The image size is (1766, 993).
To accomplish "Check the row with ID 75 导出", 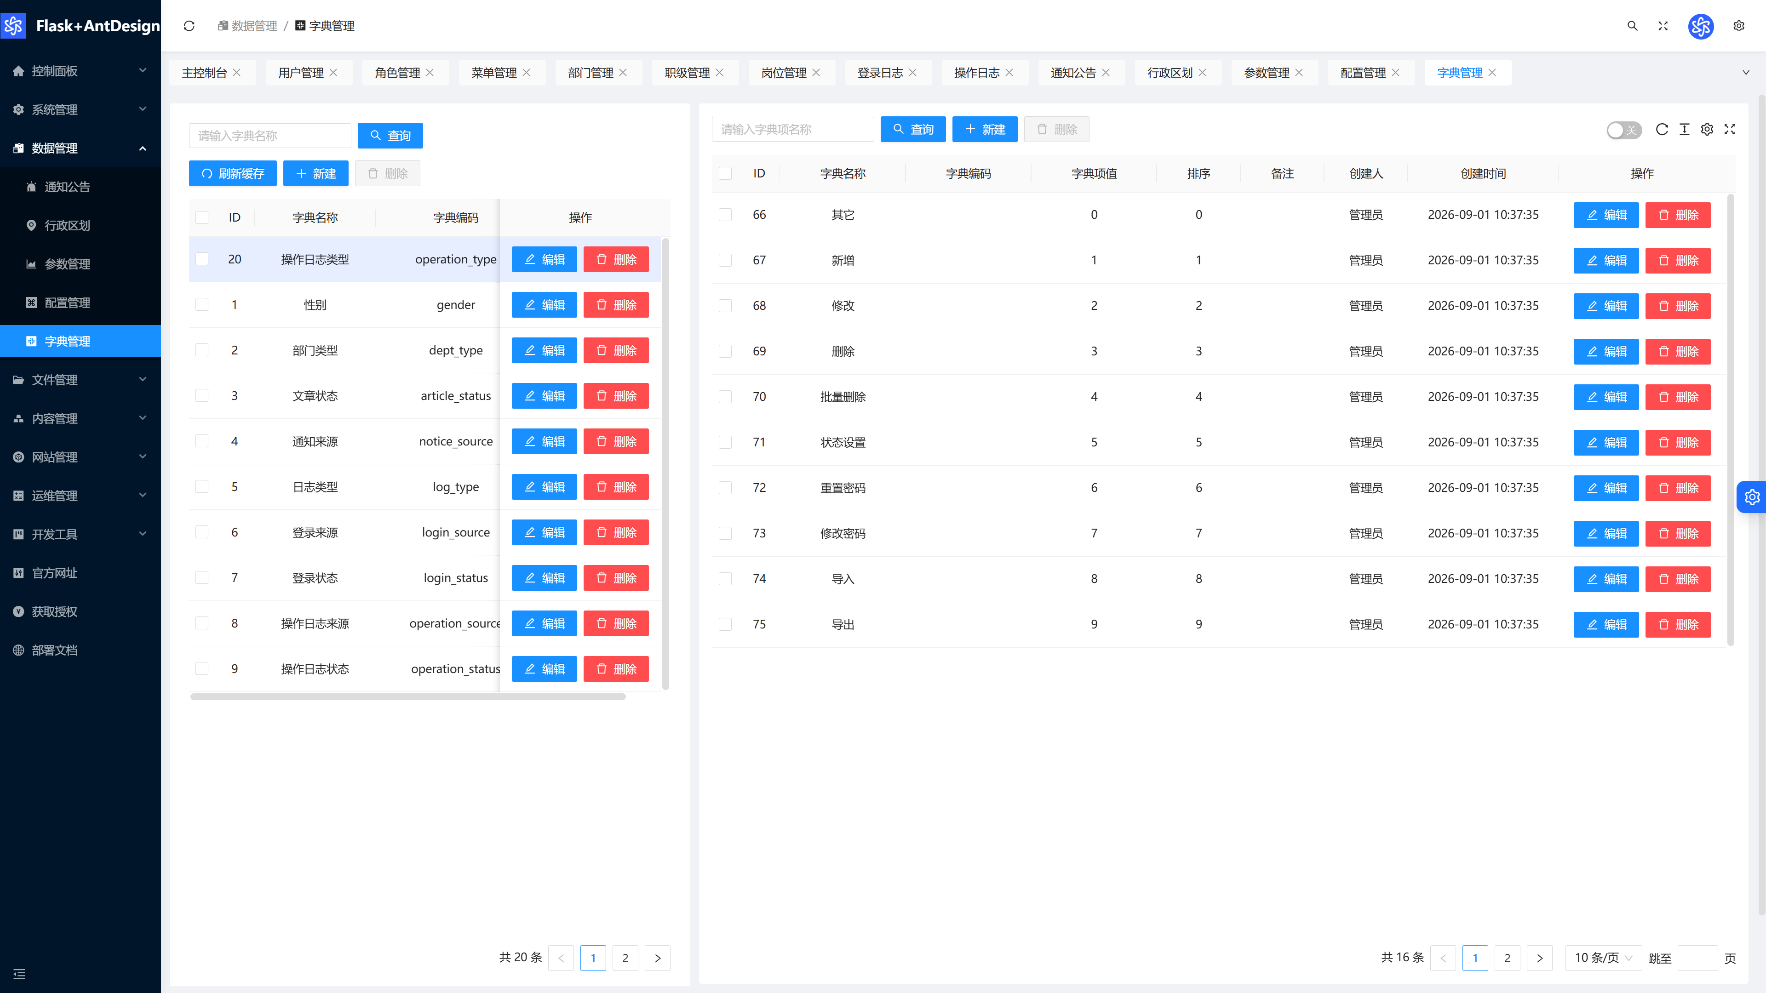I will pyautogui.click(x=725, y=624).
